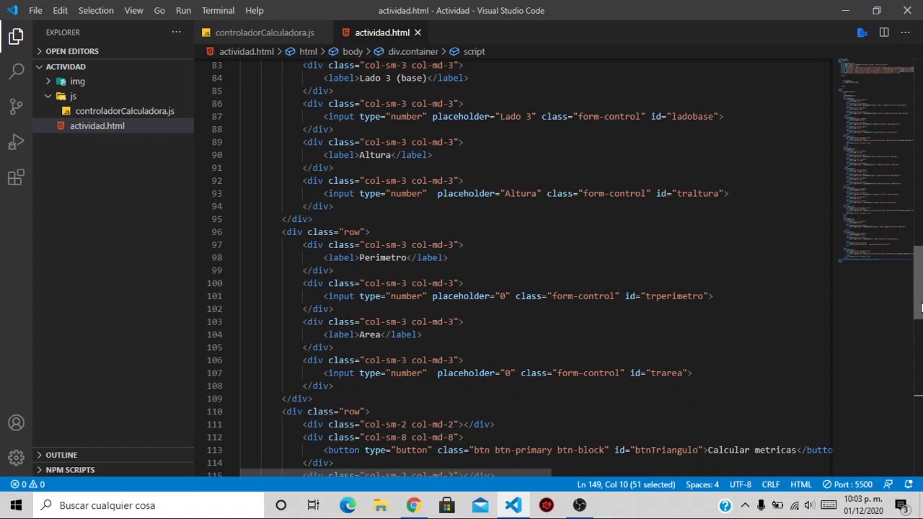
Task: Open the Selection menu
Action: (x=96, y=11)
